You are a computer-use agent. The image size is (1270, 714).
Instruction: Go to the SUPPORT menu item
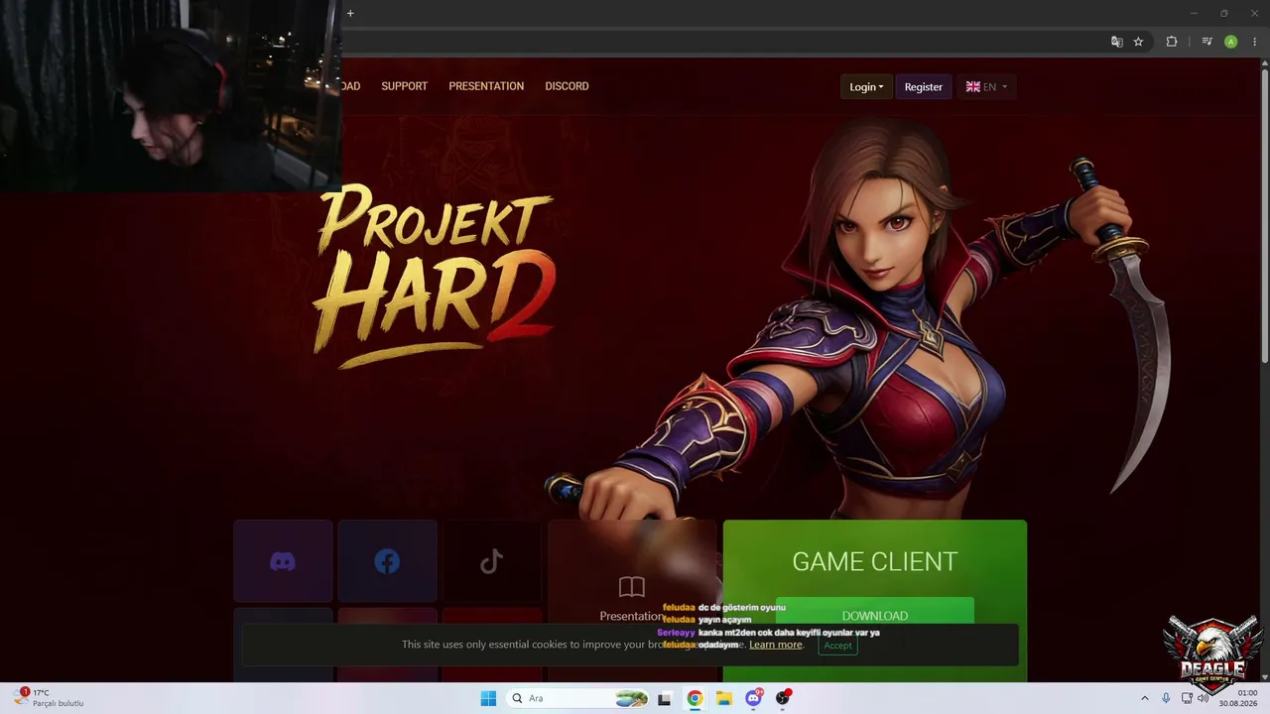coord(405,86)
